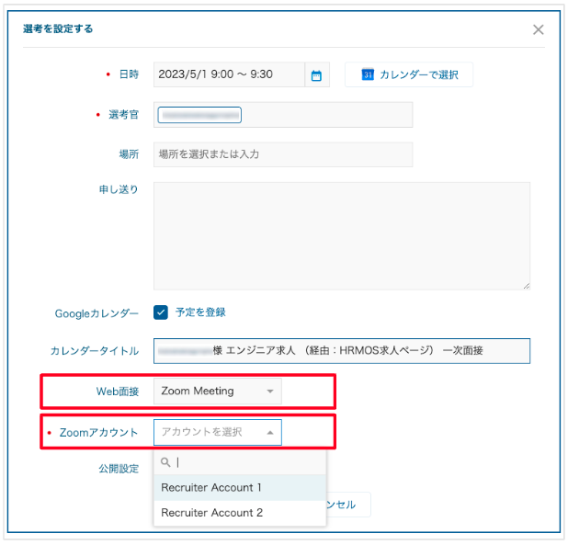Click the Zoomアカウント dropdown caret

click(x=269, y=432)
